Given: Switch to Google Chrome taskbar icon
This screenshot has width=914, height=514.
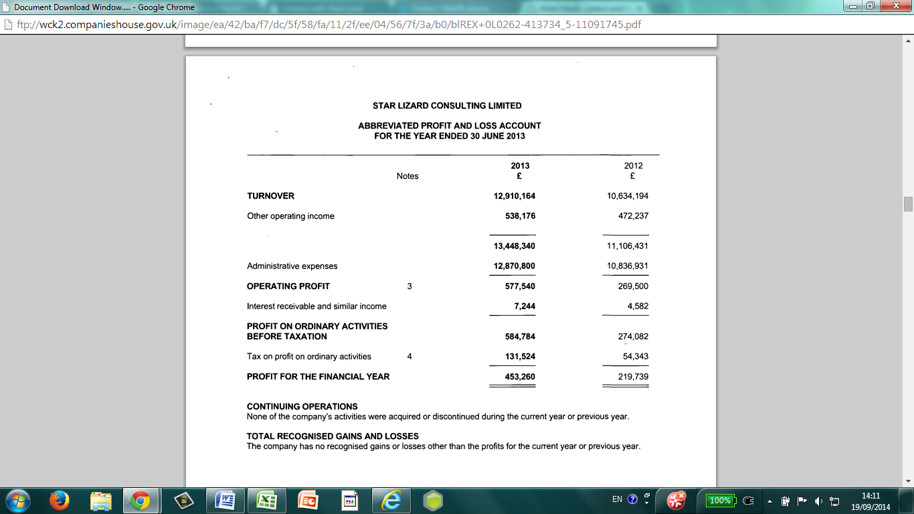Looking at the screenshot, I should pyautogui.click(x=141, y=500).
